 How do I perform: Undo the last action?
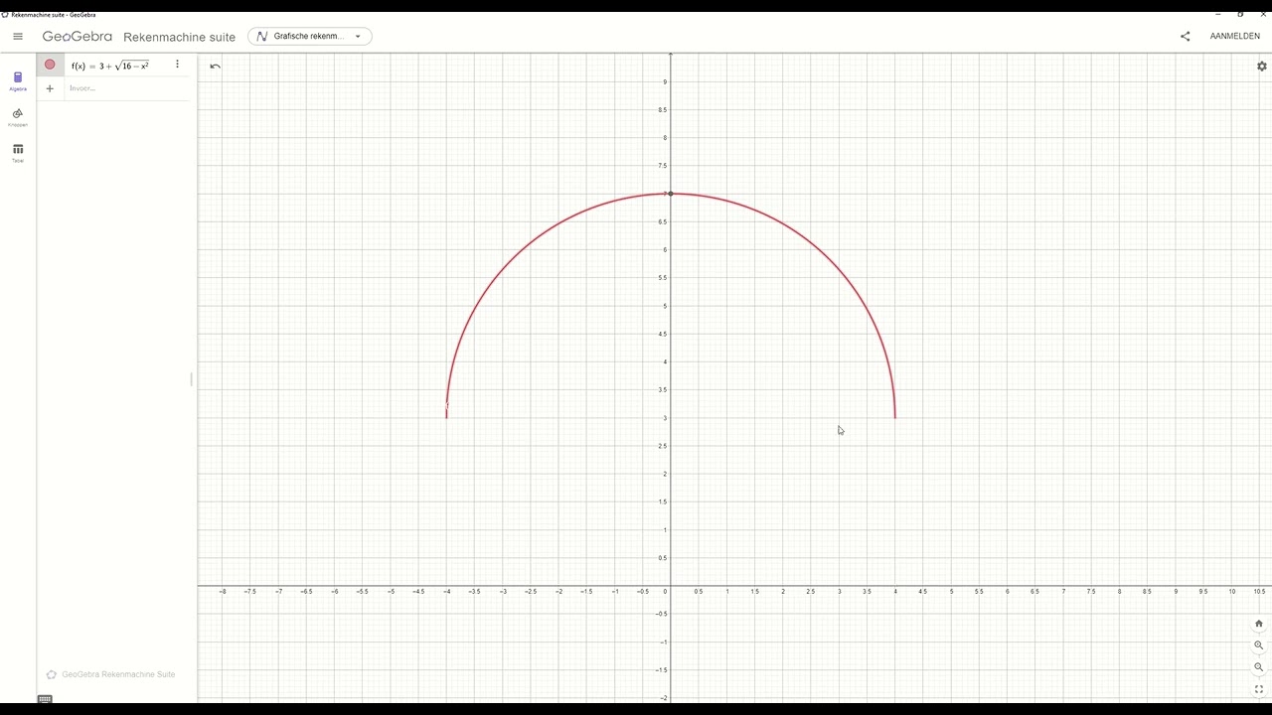pos(215,67)
